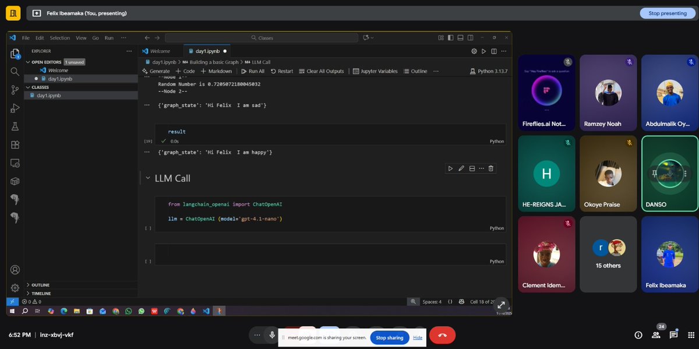
Task: Open notebook settings gear in editor title
Action: [474, 51]
